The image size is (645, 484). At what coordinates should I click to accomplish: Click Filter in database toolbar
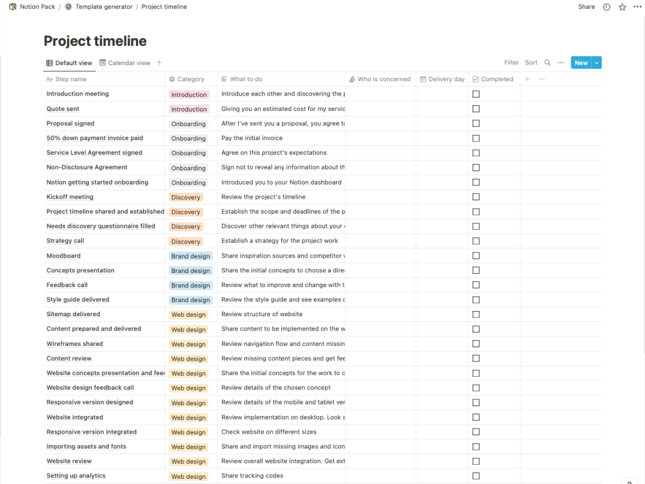pyautogui.click(x=511, y=63)
